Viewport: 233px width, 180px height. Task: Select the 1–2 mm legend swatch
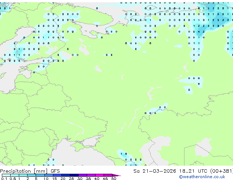23,175
